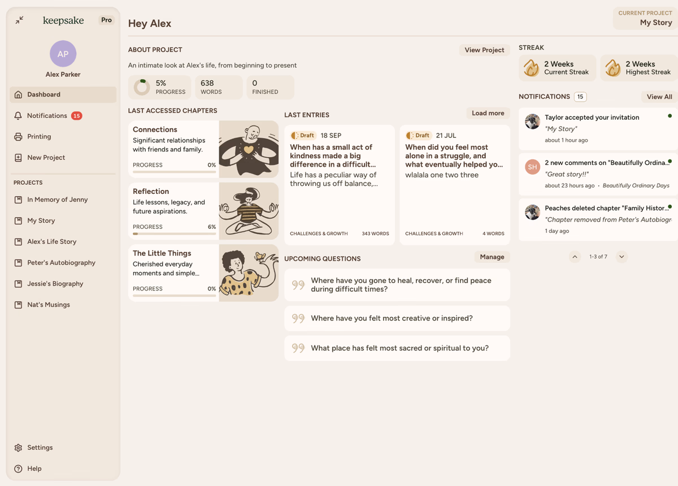The width and height of the screenshot is (678, 486).
Task: Click the AP profile avatar
Action: tap(63, 54)
